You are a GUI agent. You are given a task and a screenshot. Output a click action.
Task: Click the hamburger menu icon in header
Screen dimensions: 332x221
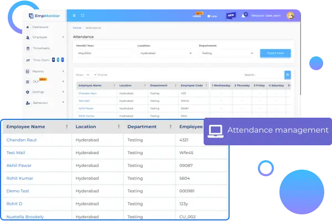pyautogui.click(x=74, y=15)
